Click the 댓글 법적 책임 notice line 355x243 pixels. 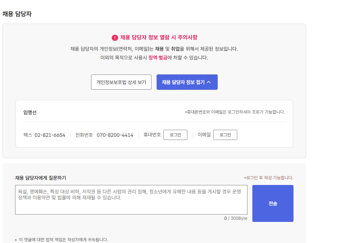click(63, 239)
